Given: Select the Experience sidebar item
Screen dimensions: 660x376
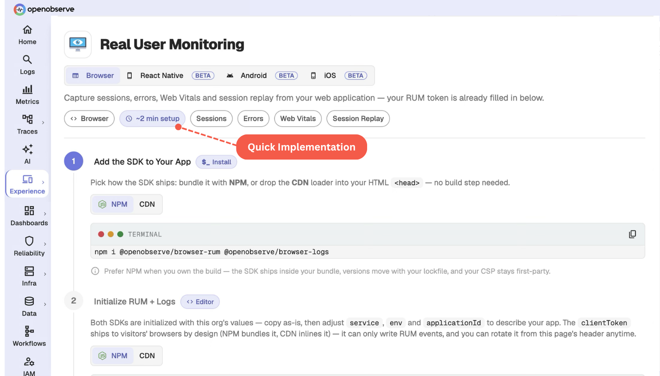Looking at the screenshot, I should coord(27,184).
